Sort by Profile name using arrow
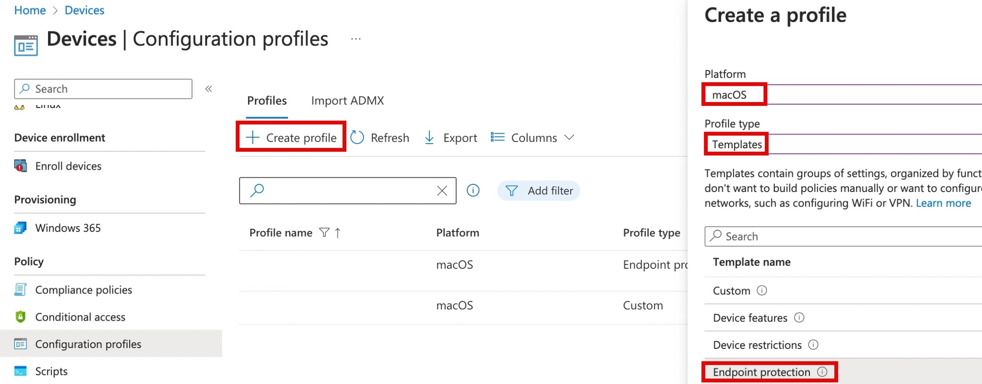The height and width of the screenshot is (384, 982). [x=338, y=233]
